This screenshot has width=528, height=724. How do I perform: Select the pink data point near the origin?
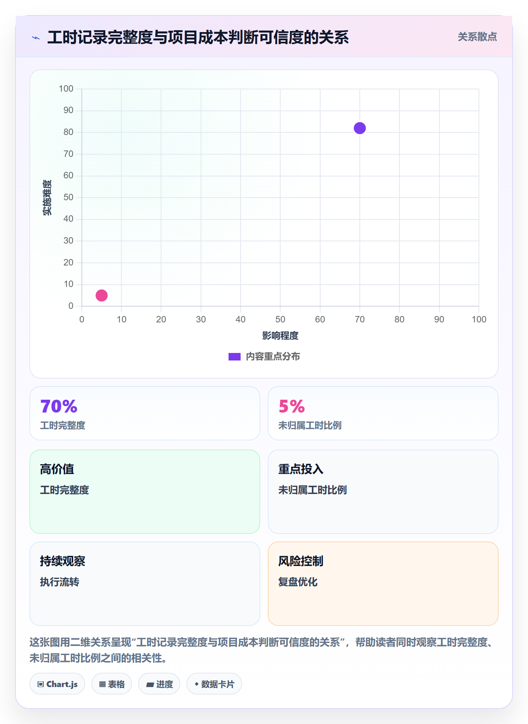point(101,295)
